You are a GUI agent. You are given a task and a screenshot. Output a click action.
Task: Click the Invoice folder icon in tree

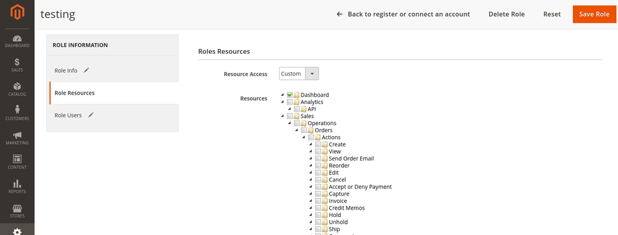coord(325,201)
